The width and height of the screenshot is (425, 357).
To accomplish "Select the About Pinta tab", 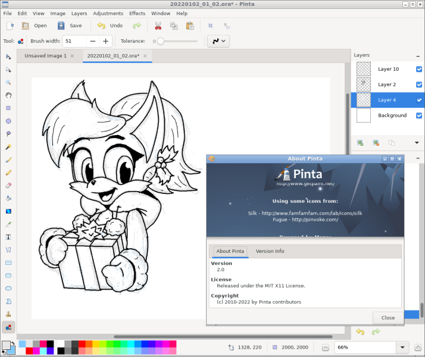I will 230,251.
